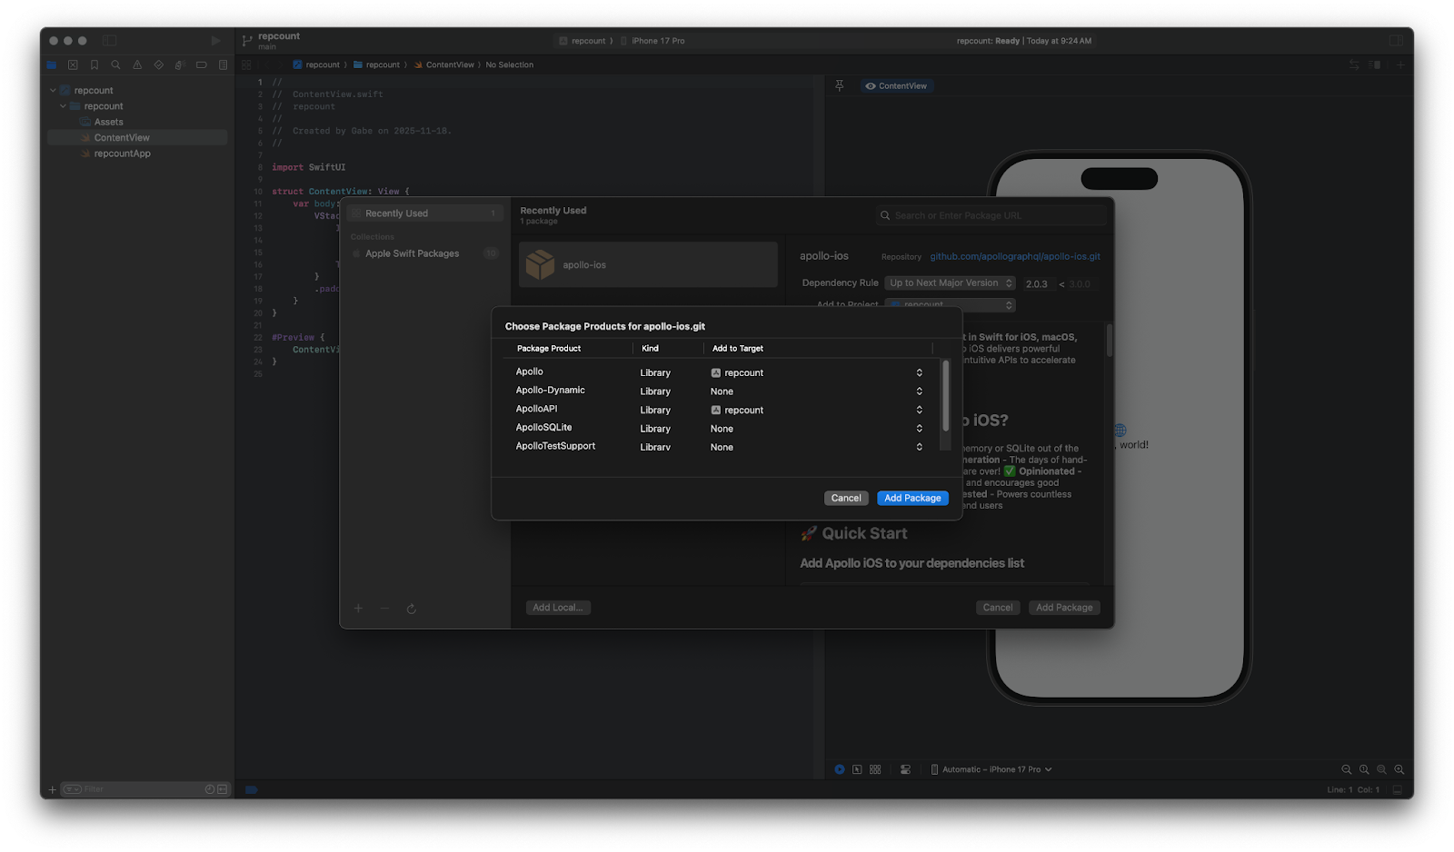1454x852 pixels.
Task: Click ContentView in the breadcrumb bar
Action: click(x=444, y=64)
